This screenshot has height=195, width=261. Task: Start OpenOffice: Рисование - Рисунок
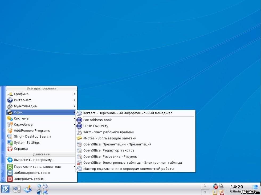point(136,157)
